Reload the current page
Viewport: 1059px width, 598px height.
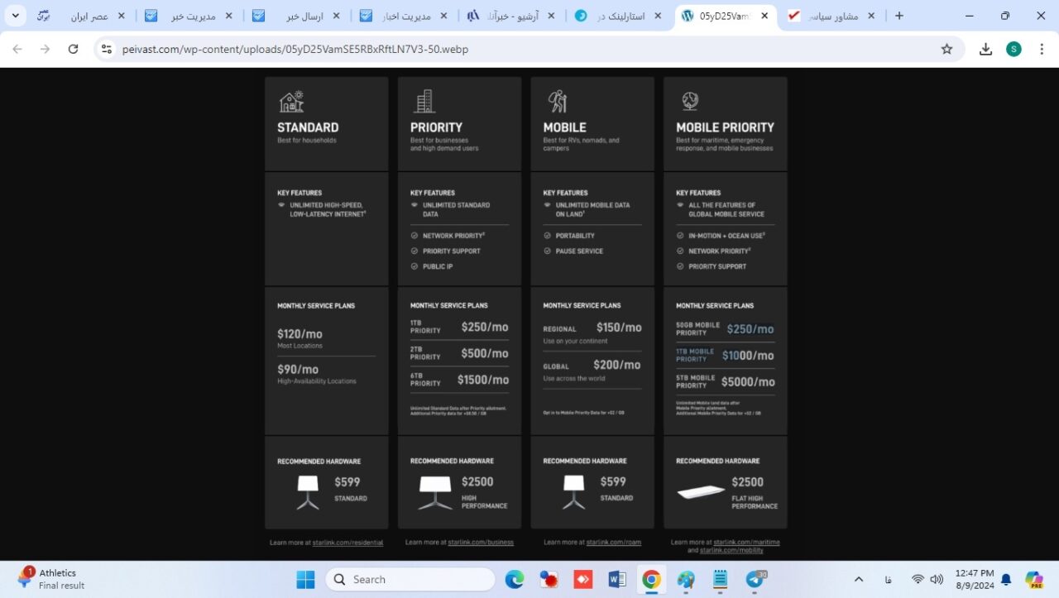point(73,49)
